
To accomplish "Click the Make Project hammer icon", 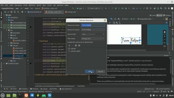I will (x=73, y=8).
